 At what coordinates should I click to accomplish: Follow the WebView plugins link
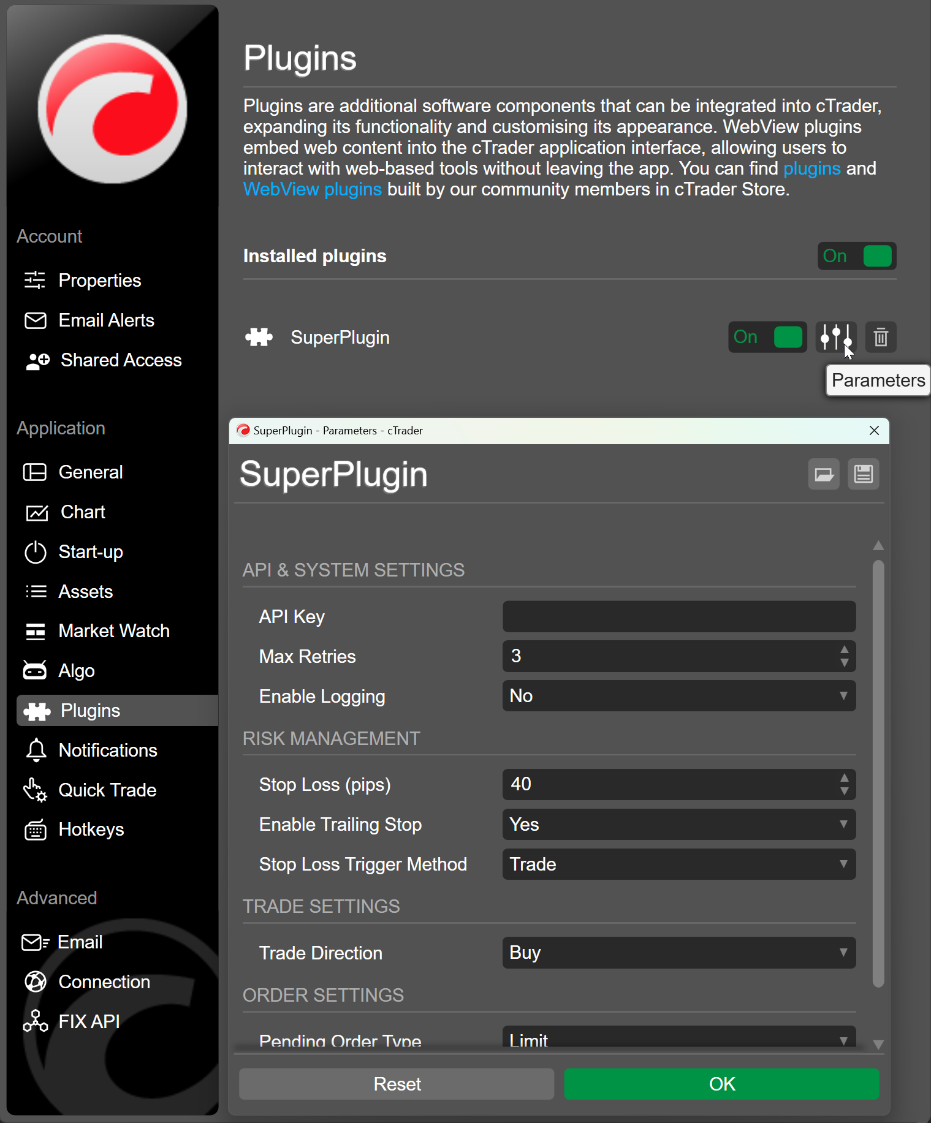pyautogui.click(x=312, y=189)
